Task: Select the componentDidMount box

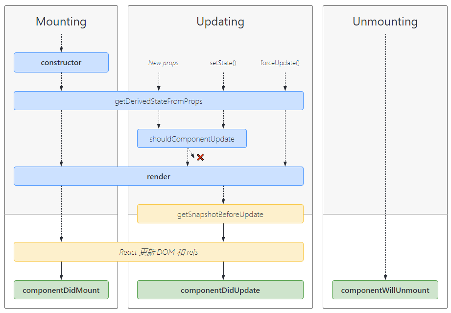Action: point(61,289)
